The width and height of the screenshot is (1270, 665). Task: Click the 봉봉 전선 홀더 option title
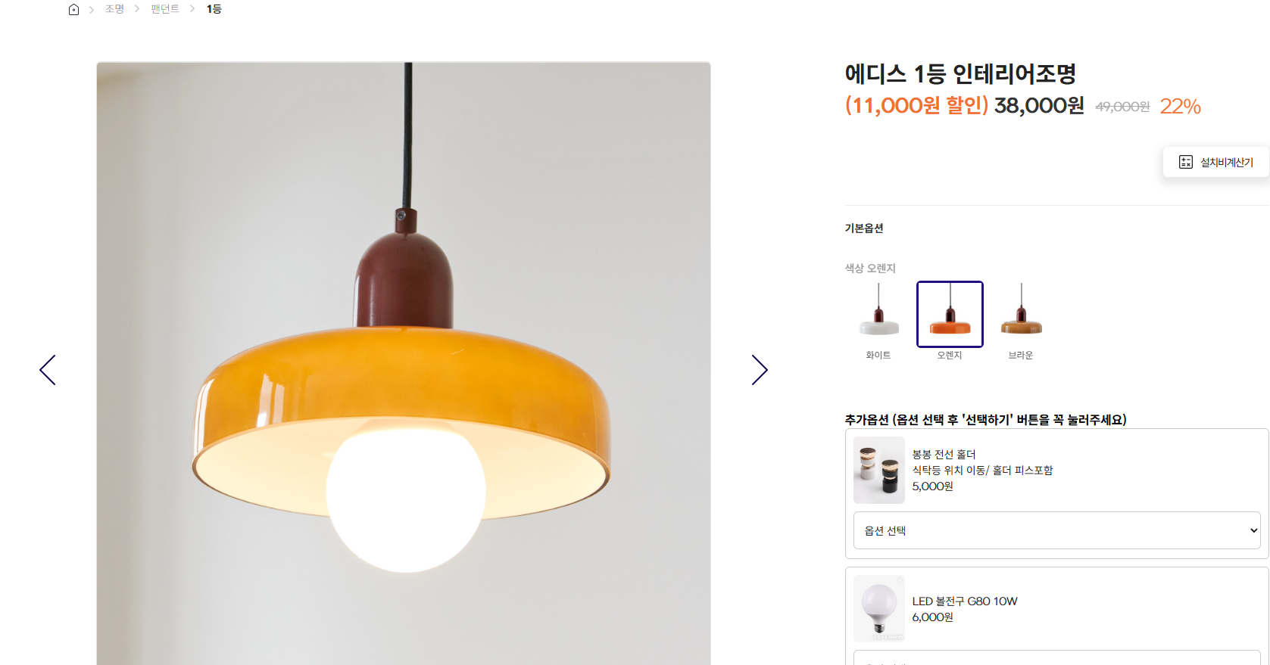coord(944,455)
